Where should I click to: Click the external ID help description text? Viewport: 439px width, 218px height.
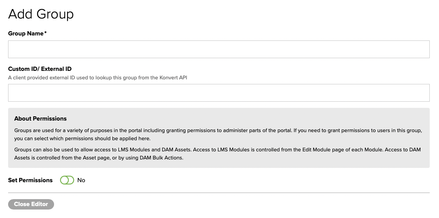click(98, 77)
